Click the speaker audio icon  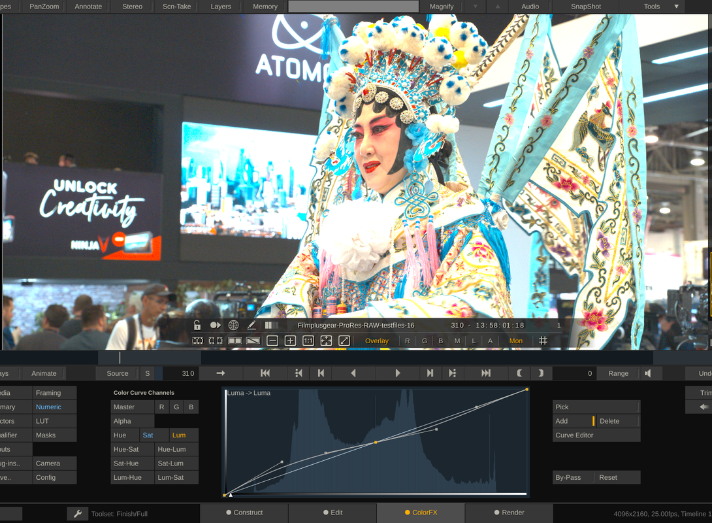648,373
